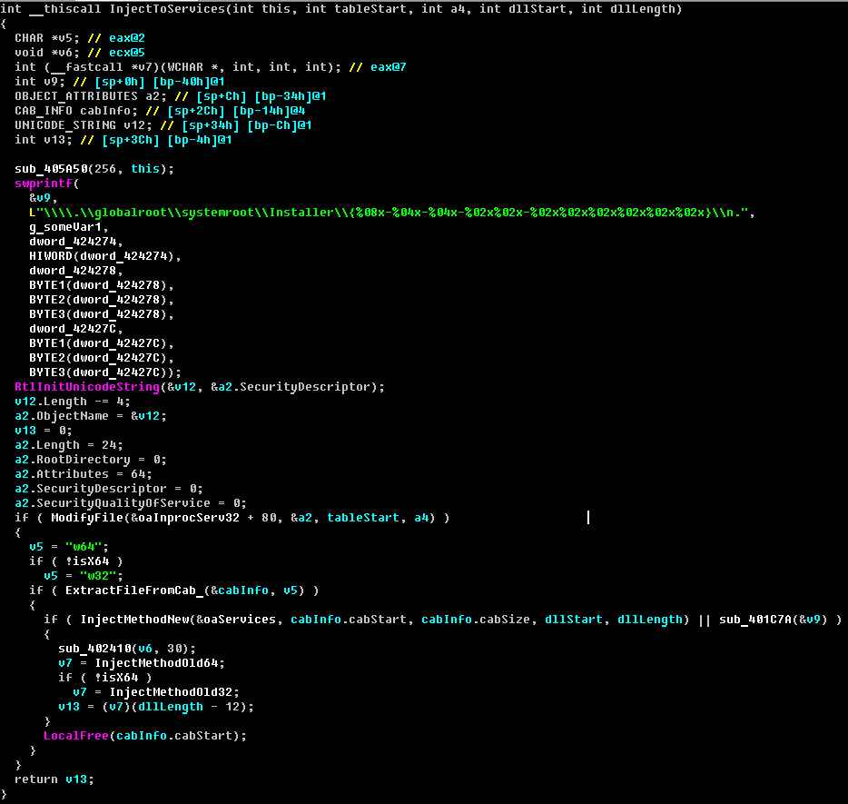848x804 pixels.
Task: Select the HIWORD macro call
Action: pyautogui.click(x=49, y=256)
